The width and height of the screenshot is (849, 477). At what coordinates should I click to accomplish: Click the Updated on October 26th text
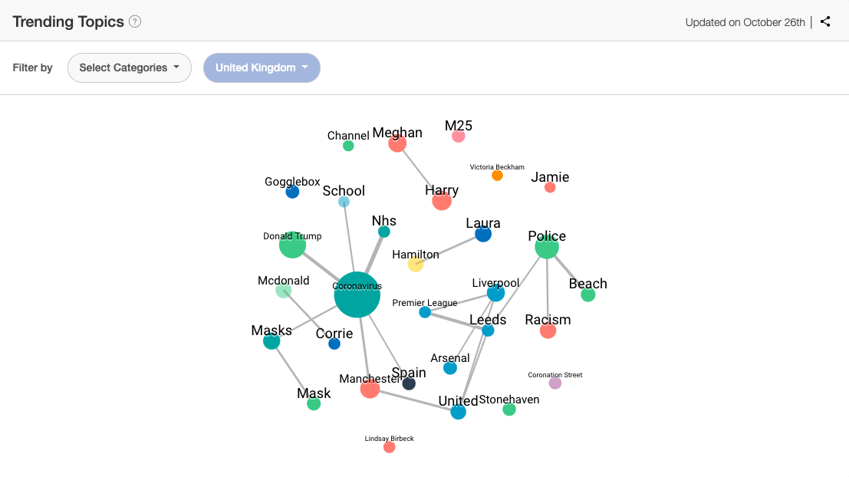745,22
